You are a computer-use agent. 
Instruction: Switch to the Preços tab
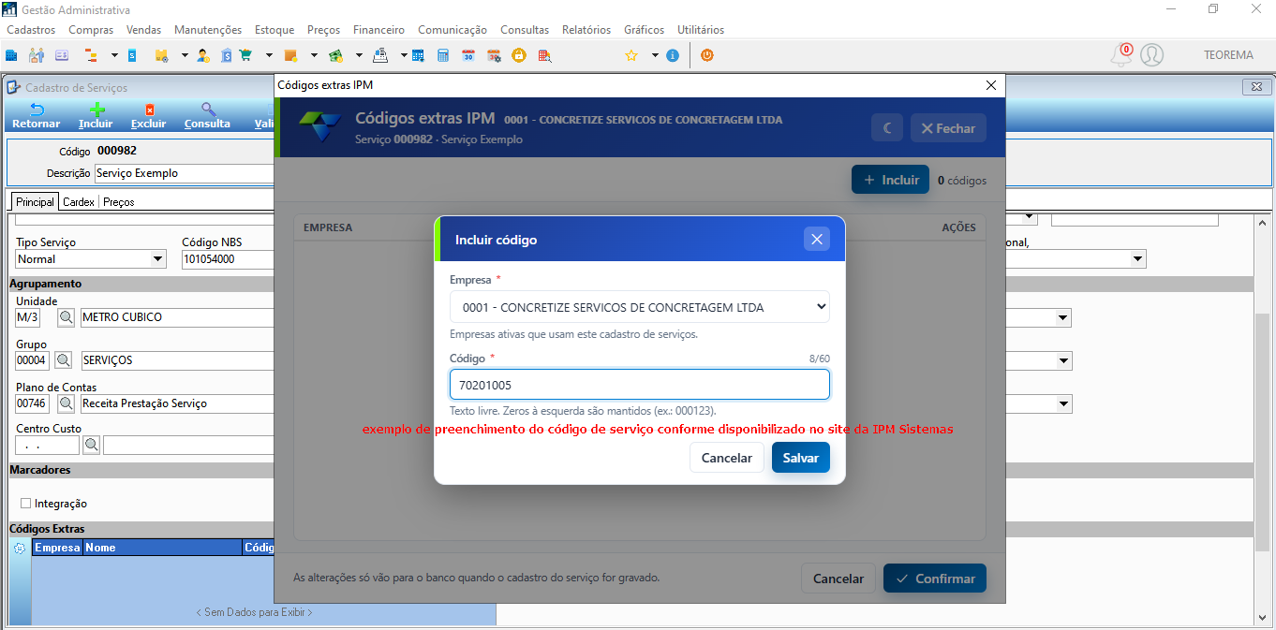(x=119, y=201)
